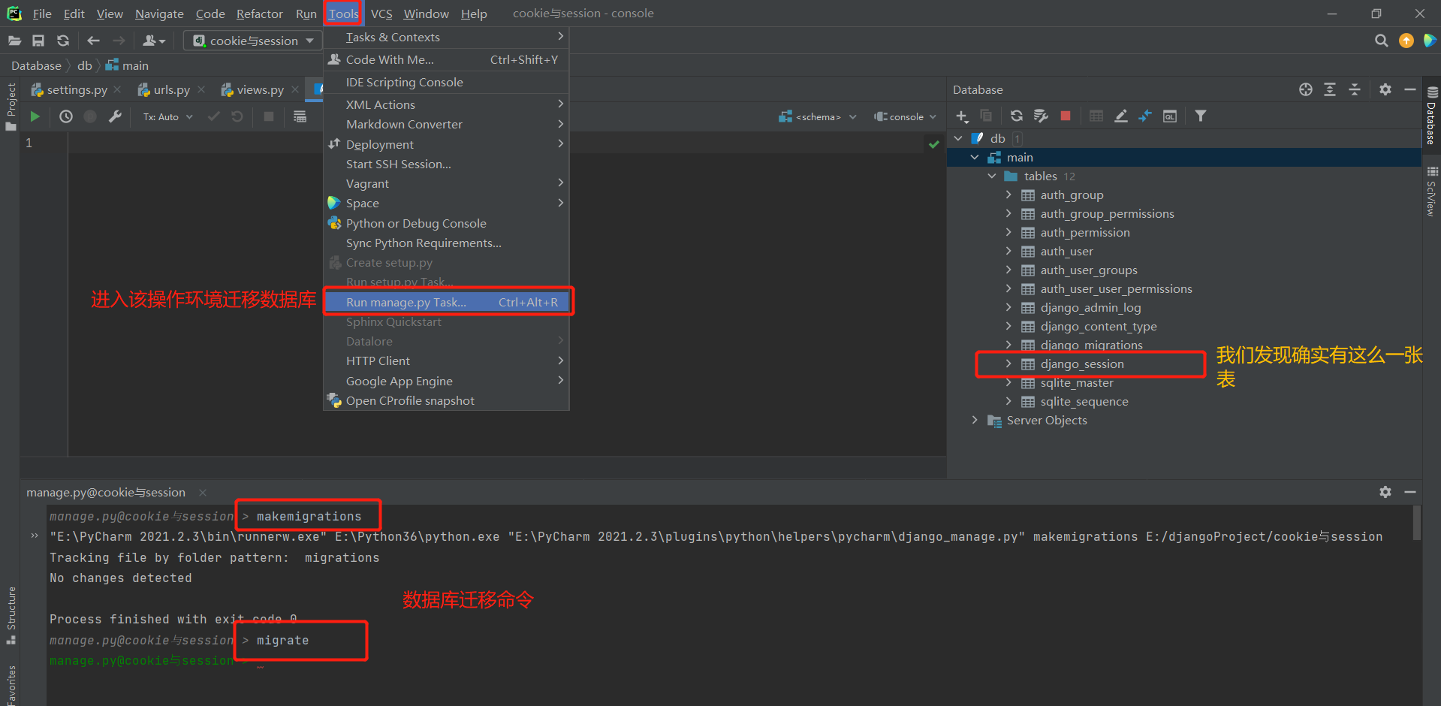Toggle the SciView sidebar tool window
Screen dimensions: 1441x706
pyautogui.click(x=1431, y=192)
